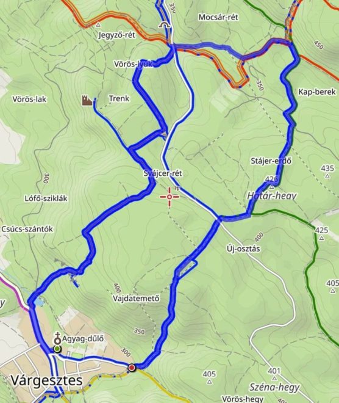The width and height of the screenshot is (339, 403).
Task: Select the Vörös-lyuk label
Action: [x=134, y=64]
